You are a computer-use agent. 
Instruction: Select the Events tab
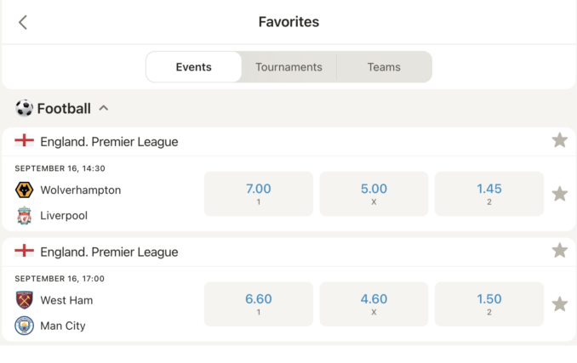pyautogui.click(x=194, y=67)
